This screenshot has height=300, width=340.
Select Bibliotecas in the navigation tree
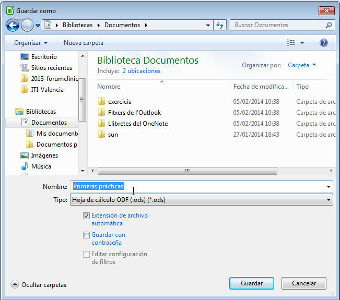click(41, 112)
